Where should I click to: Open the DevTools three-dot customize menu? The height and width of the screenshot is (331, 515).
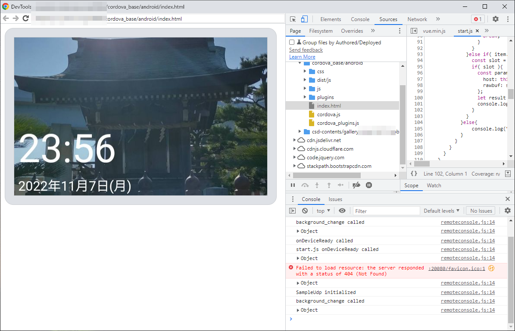[x=508, y=19]
